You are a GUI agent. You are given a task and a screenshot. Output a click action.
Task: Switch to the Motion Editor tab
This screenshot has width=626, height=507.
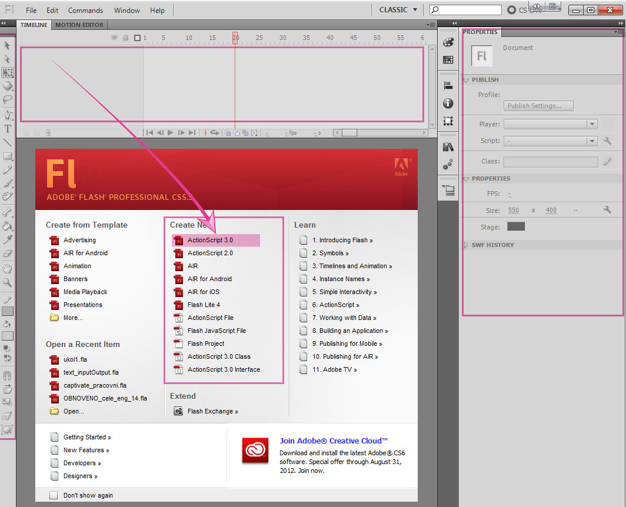tap(79, 25)
